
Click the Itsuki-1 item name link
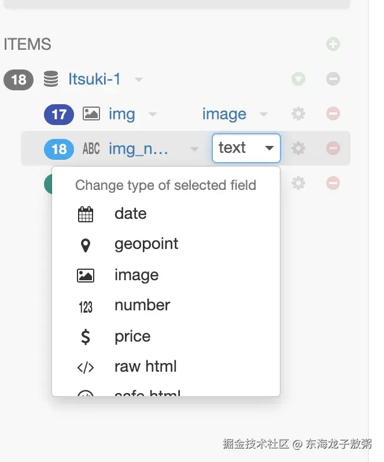[95, 79]
